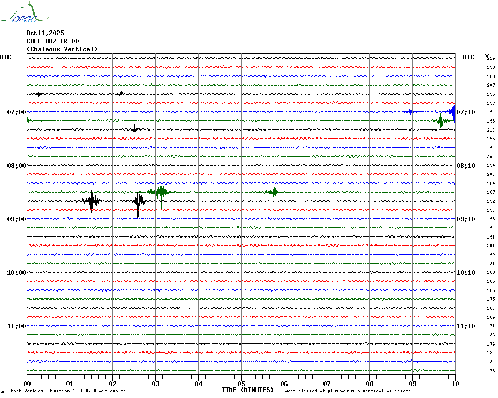Click the DC value 204
The width and height of the screenshot is (498, 398).
click(491, 157)
